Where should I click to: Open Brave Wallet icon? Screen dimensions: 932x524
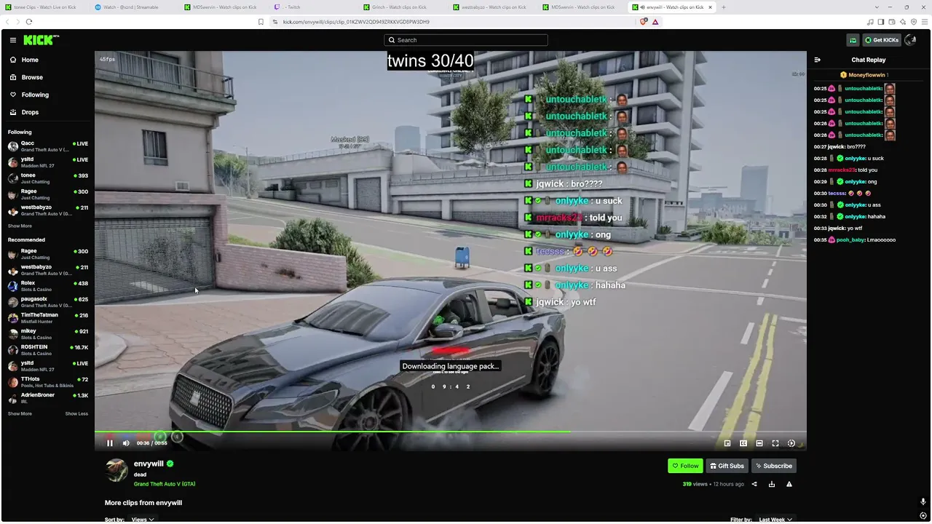pos(892,22)
